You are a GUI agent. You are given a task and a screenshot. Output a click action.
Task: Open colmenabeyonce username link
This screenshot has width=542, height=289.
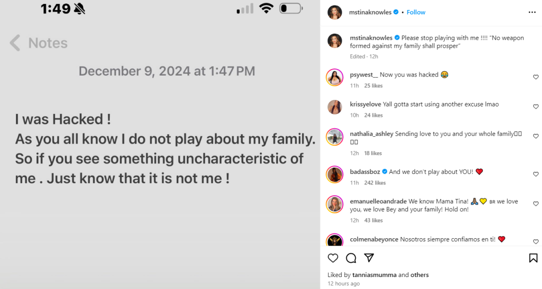pos(374,239)
